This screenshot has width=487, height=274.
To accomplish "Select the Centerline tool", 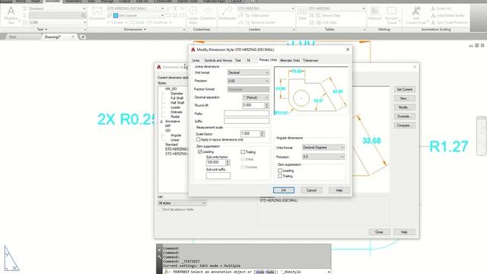I will coord(208,14).
